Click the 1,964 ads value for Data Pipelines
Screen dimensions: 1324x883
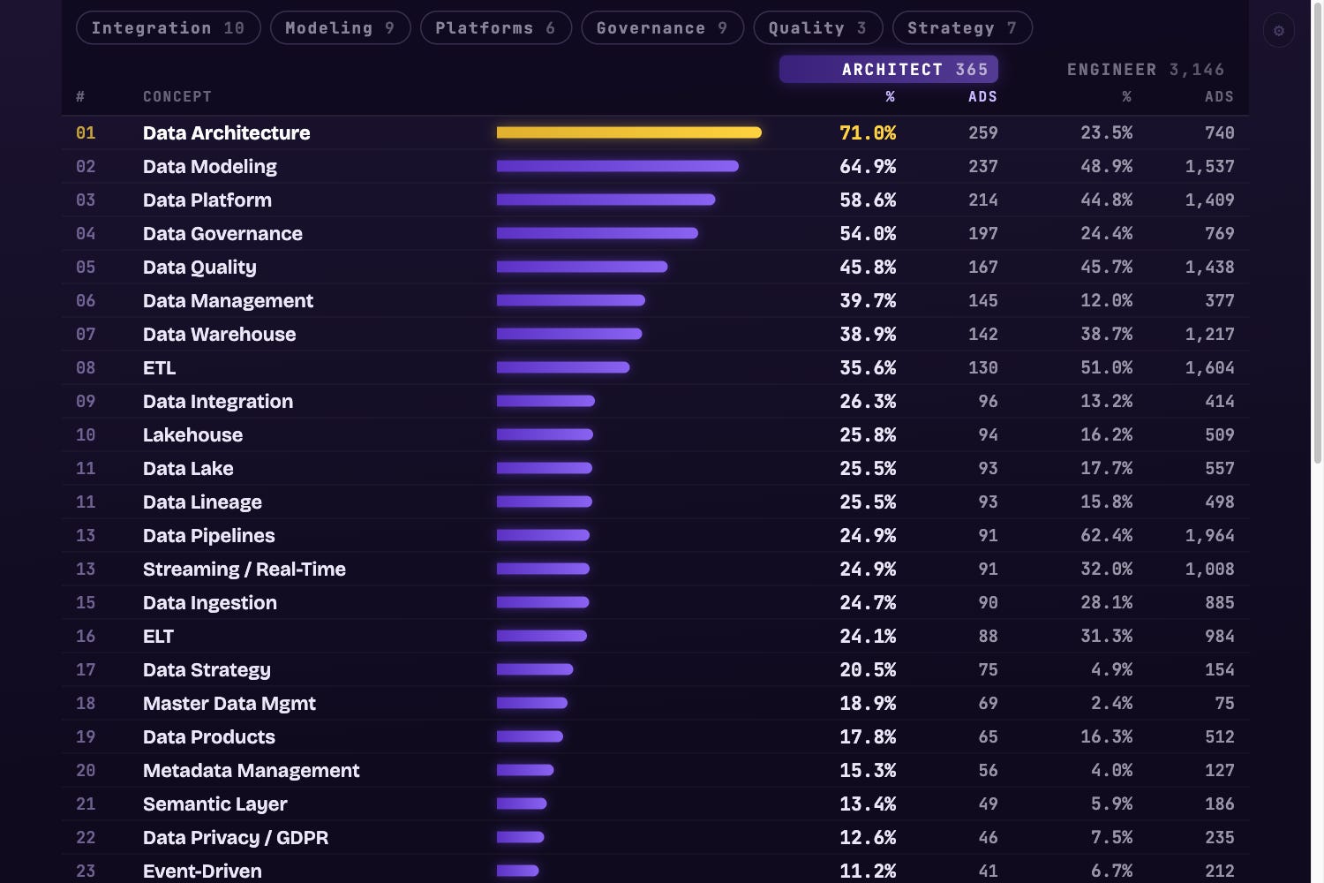(1209, 535)
